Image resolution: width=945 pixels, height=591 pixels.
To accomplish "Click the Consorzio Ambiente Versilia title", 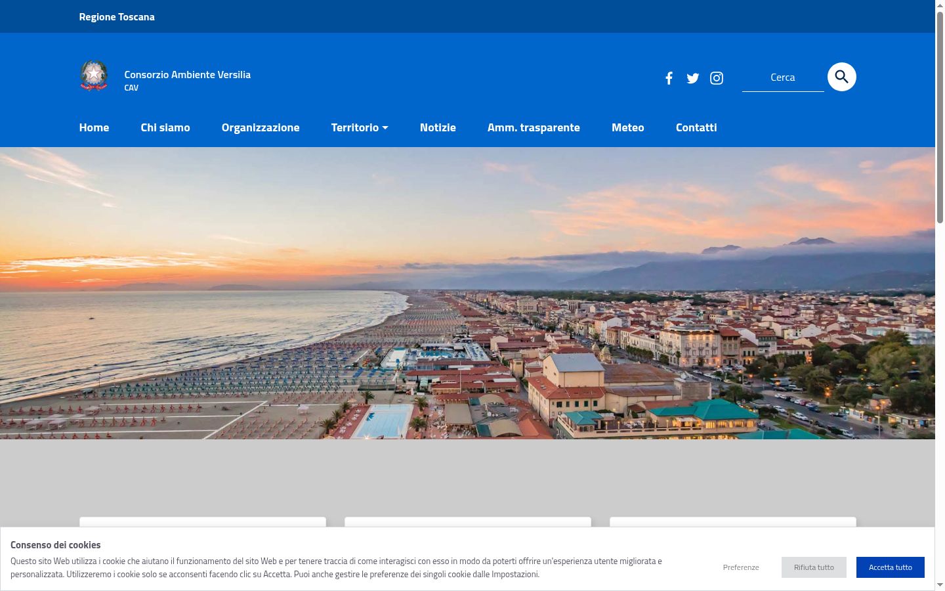I will click(188, 75).
